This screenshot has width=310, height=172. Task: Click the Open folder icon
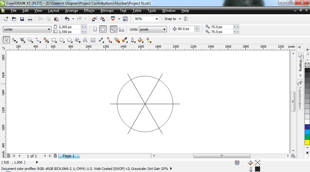click(x=14, y=19)
